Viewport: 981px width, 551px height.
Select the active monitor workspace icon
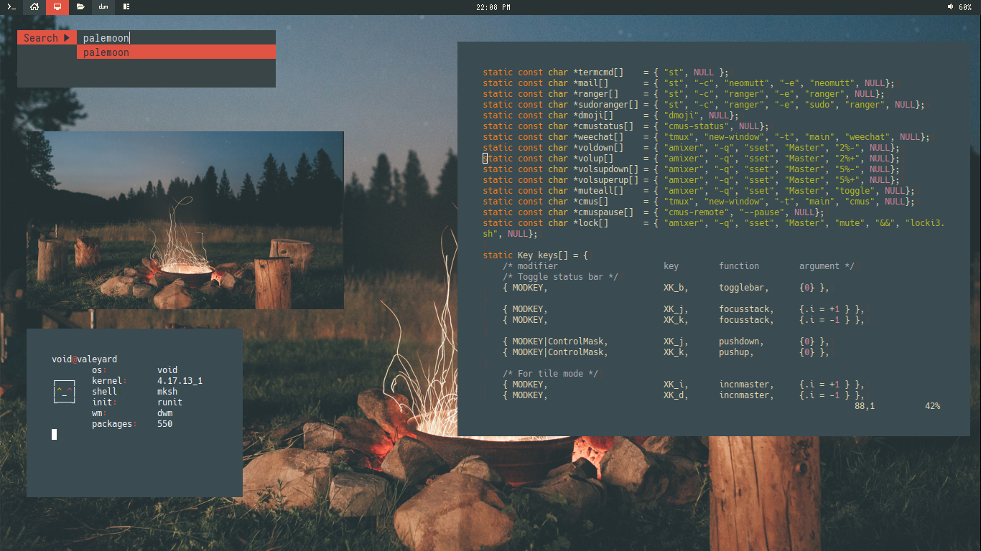click(x=57, y=7)
